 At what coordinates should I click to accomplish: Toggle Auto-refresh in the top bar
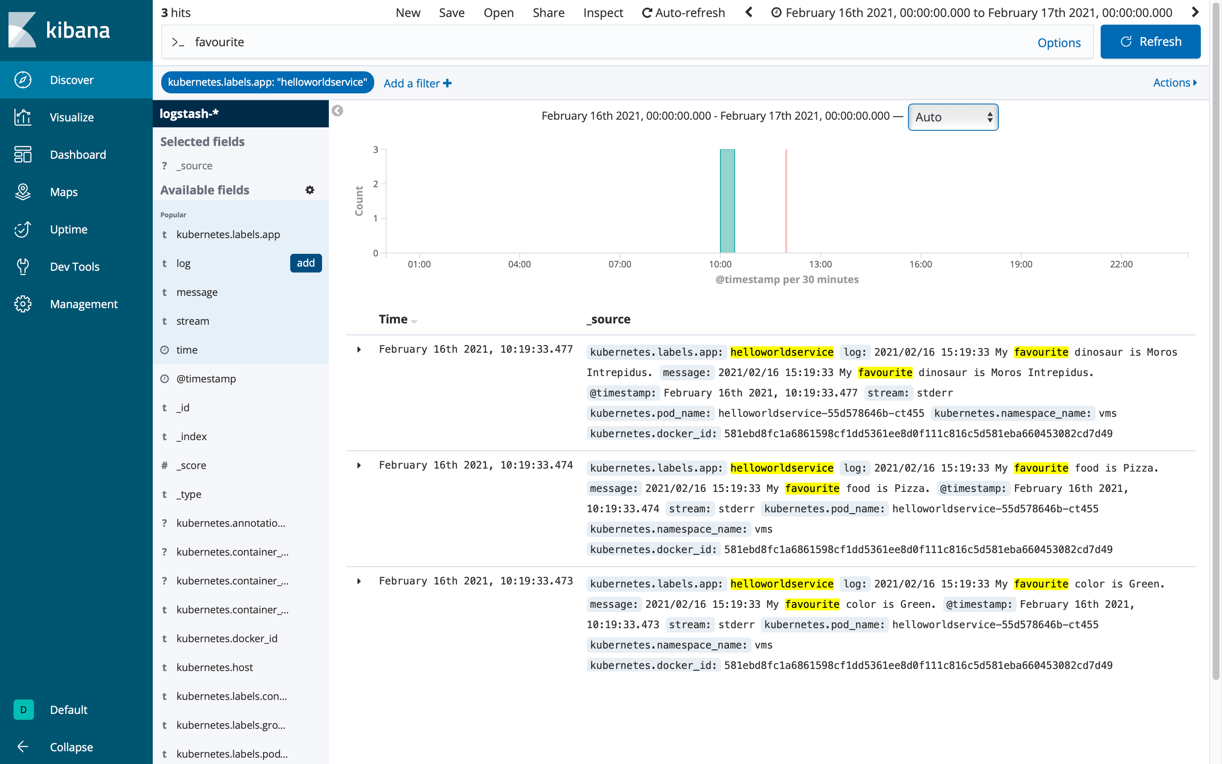[683, 13]
